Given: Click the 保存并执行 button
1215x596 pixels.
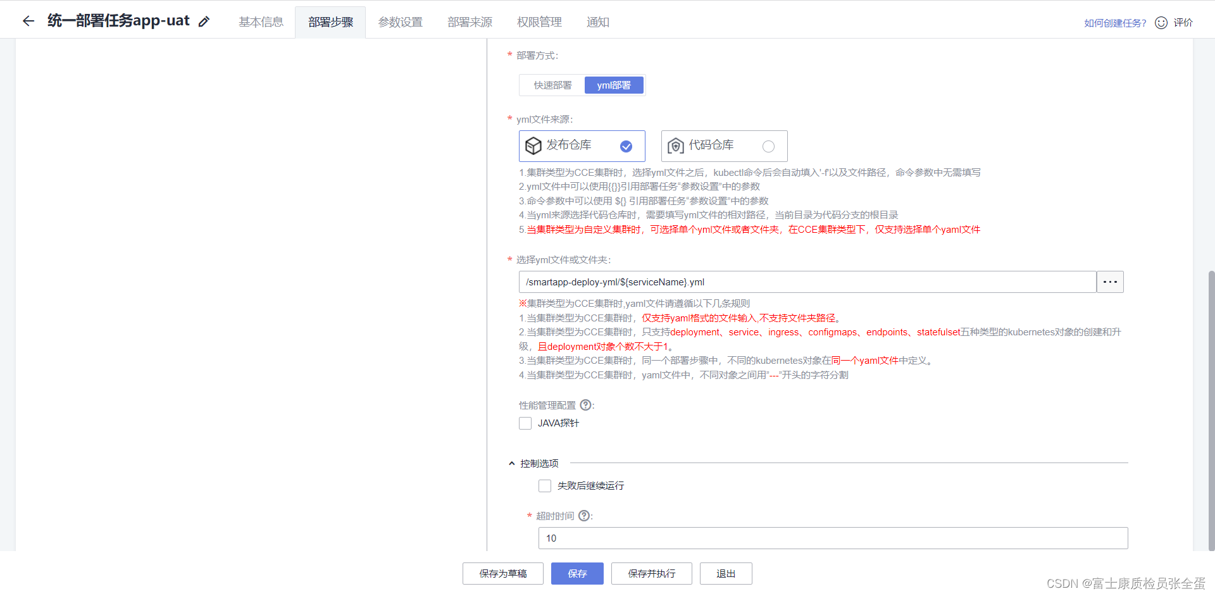Looking at the screenshot, I should click(x=652, y=573).
